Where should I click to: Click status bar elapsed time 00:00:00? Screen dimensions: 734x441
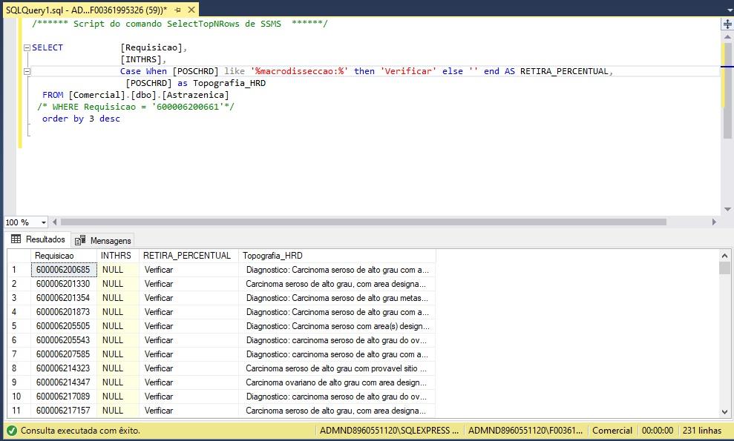[658, 431]
